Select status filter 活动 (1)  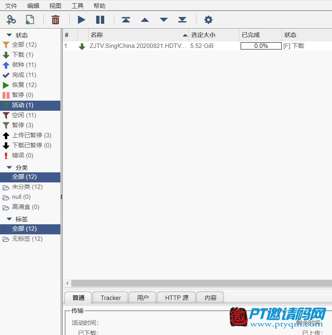pos(30,105)
